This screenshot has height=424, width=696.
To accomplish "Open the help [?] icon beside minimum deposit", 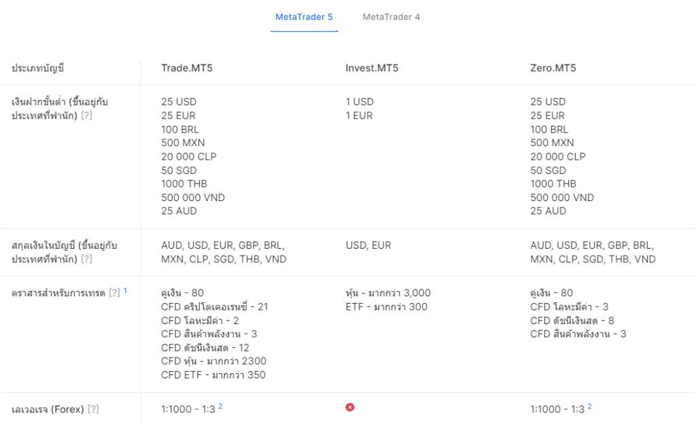I will (86, 116).
